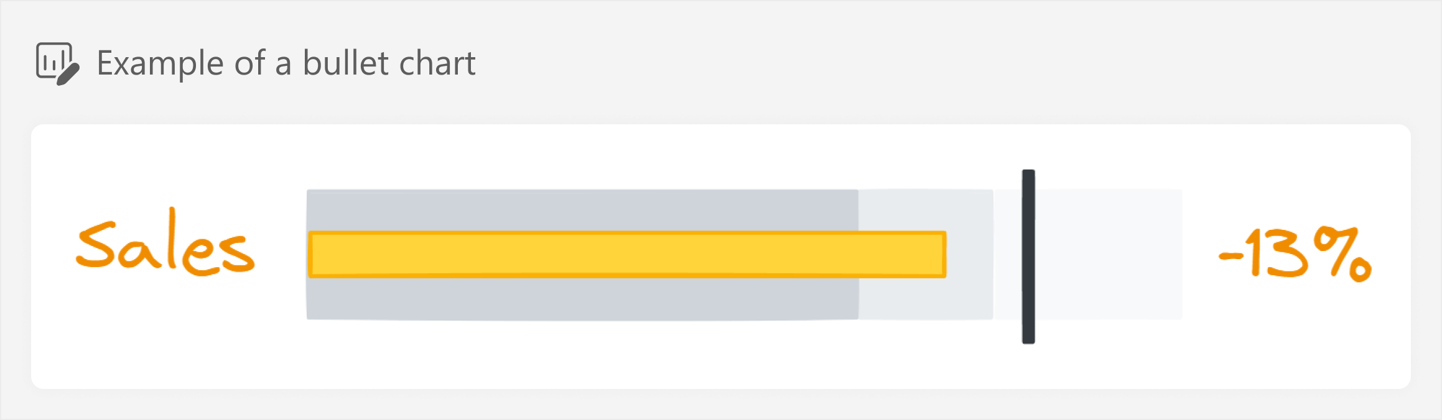The width and height of the screenshot is (1442, 420).
Task: Click the chart-with-pencil icon beside the title
Action: 58,63
